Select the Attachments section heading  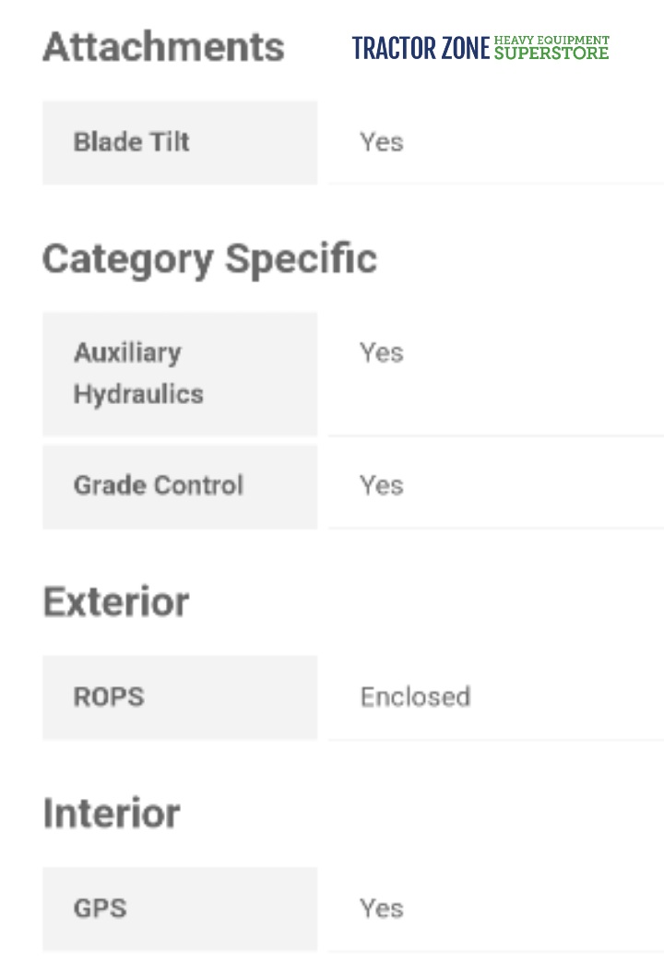163,47
